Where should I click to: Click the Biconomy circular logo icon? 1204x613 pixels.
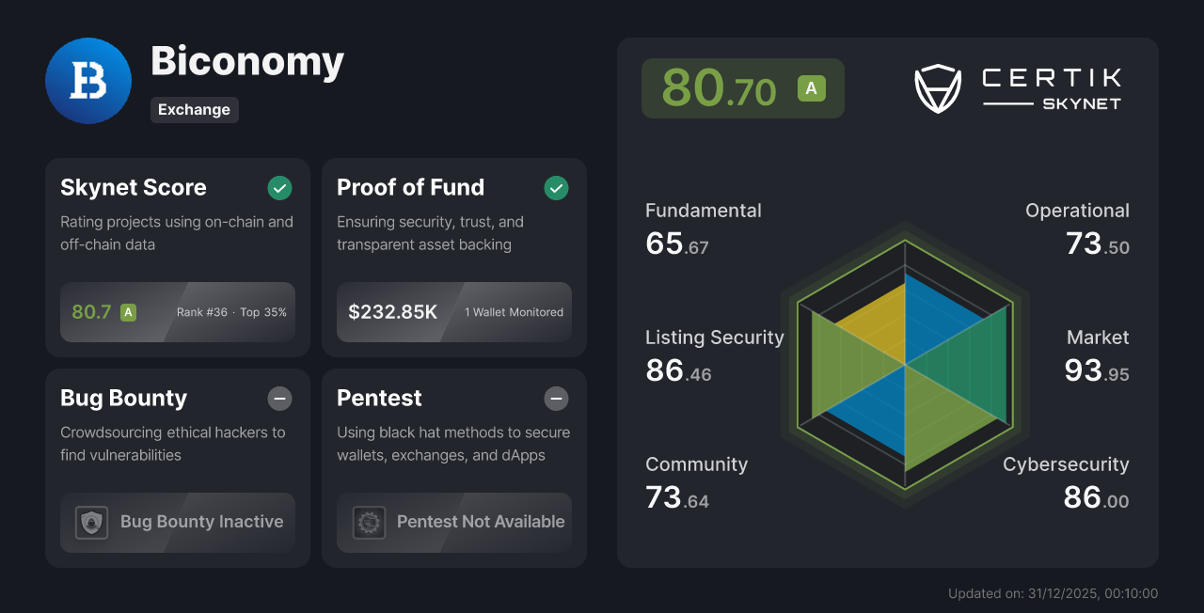click(x=87, y=80)
